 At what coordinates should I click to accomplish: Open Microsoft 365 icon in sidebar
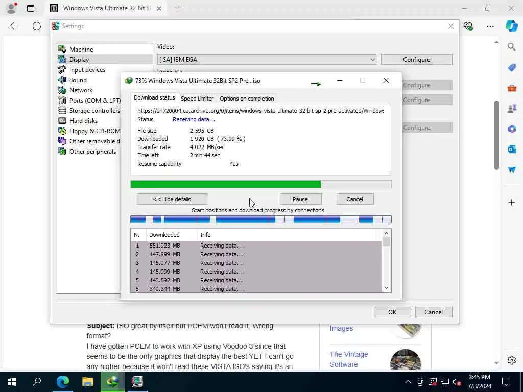coord(512,129)
